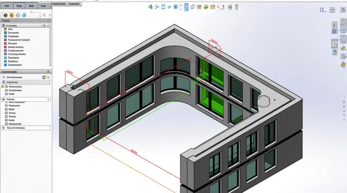Click the red exclamation rebuild icon on toolbar
Viewport: 347px width, 193px height.
point(223,7)
